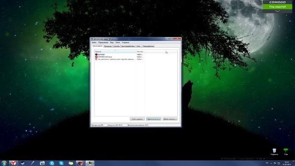Switch to the Службы tab
Image resolution: width=295 pixels, height=166 pixels.
(117, 46)
